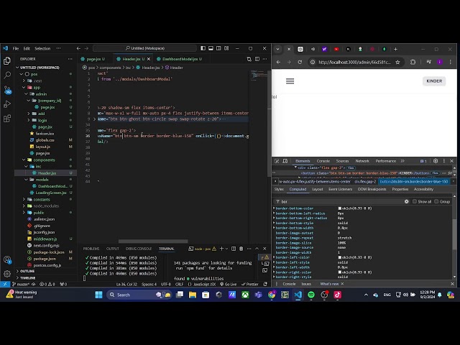
Task: Click the kill terminal trash icon
Action: 241,249
